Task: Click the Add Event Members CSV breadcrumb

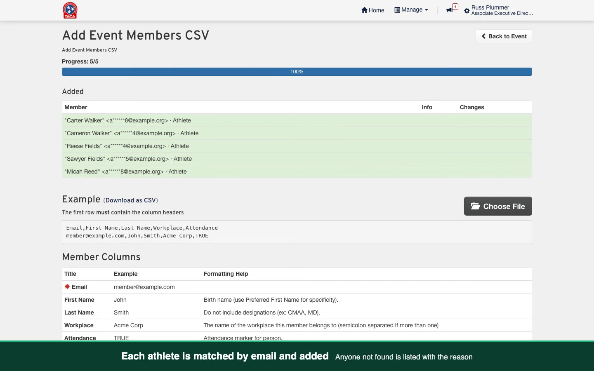Action: [90, 50]
